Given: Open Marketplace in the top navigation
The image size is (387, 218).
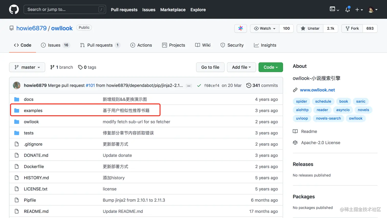Looking at the screenshot, I should click(x=173, y=10).
